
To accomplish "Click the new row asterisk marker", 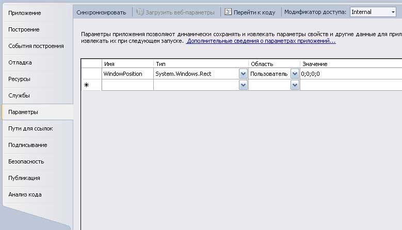I will click(x=86, y=85).
